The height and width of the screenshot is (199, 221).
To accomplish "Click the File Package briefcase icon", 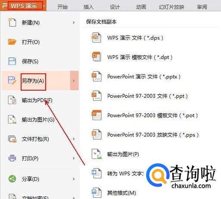I will pyautogui.click(x=12, y=139).
